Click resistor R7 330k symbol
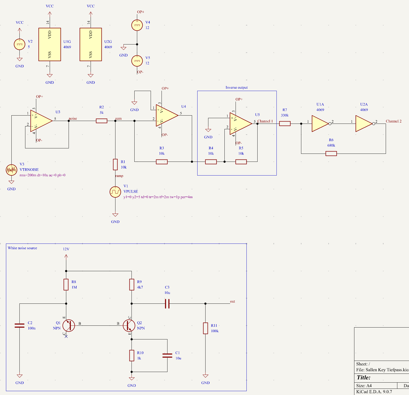409x395 pixels. [285, 124]
